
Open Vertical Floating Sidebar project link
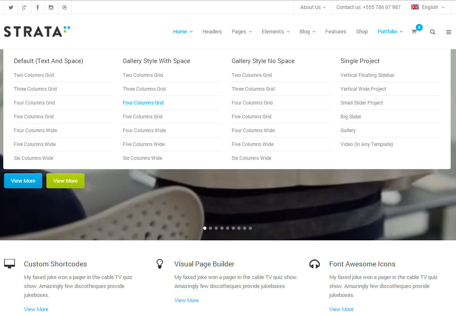point(367,75)
